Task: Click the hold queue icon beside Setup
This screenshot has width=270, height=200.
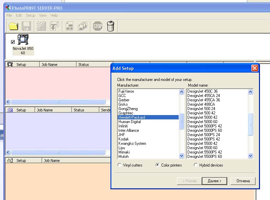Action: (x=10, y=64)
